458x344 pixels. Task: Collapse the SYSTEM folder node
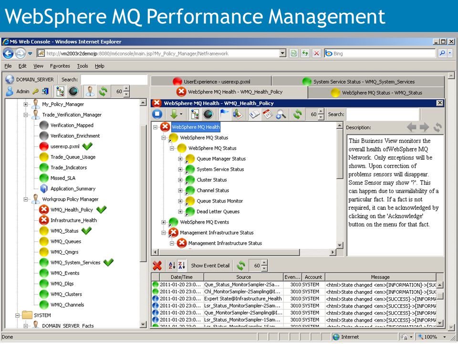(x=17, y=315)
